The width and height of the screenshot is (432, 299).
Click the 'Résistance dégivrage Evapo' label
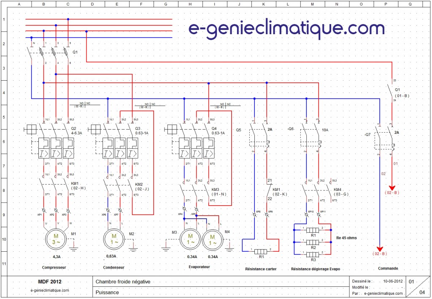coord(316,269)
